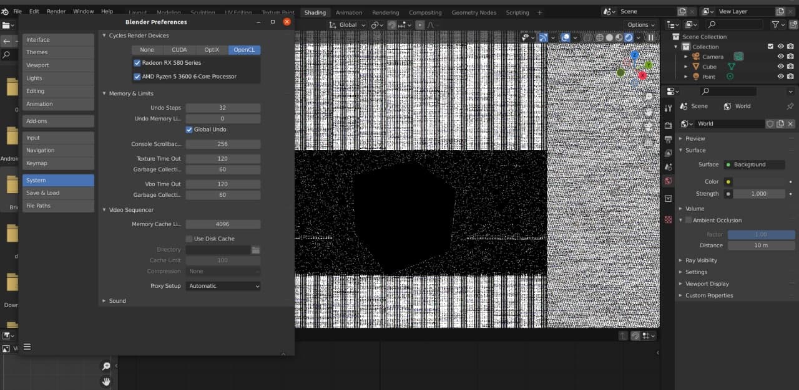Image resolution: width=799 pixels, height=390 pixels.
Task: Open the Scripting workspace tab
Action: click(517, 12)
